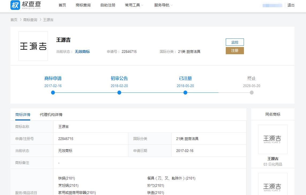Click the 权查查 logo icon
This screenshot has width=306, height=195.
pos(15,5)
